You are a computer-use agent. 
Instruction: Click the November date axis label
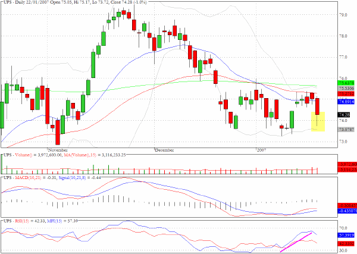[x=58, y=150]
